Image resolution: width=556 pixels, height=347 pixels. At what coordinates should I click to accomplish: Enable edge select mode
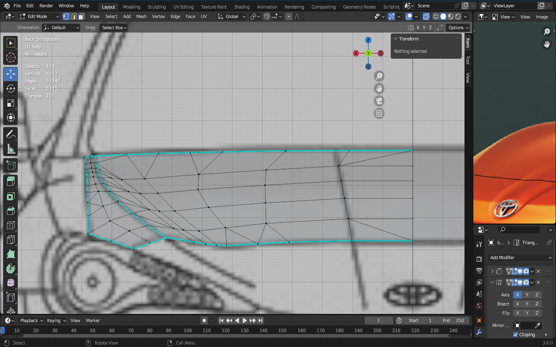pyautogui.click(x=74, y=17)
